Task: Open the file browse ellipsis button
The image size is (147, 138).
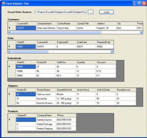Action: click(x=90, y=12)
